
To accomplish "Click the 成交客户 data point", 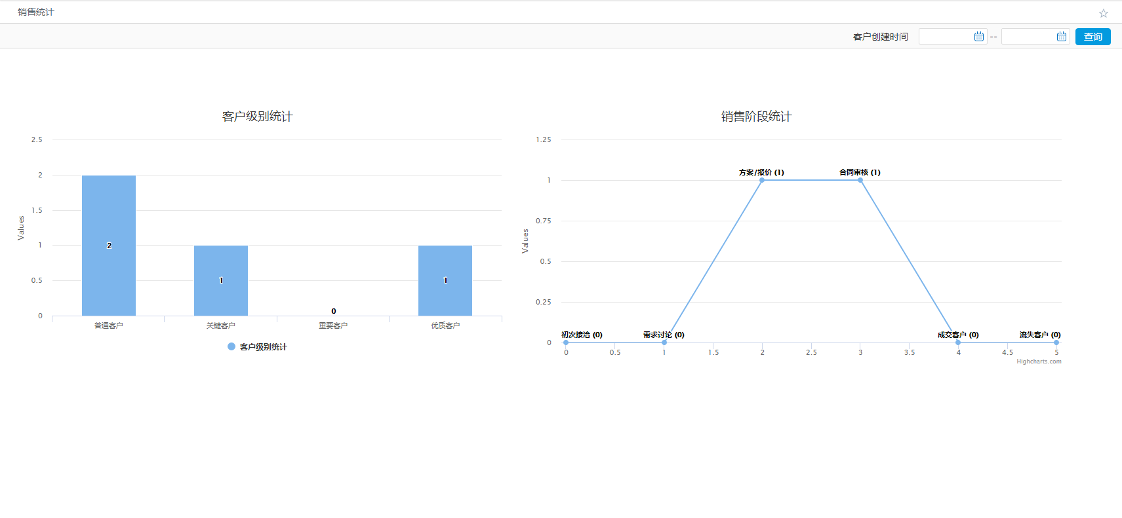I will coord(958,342).
